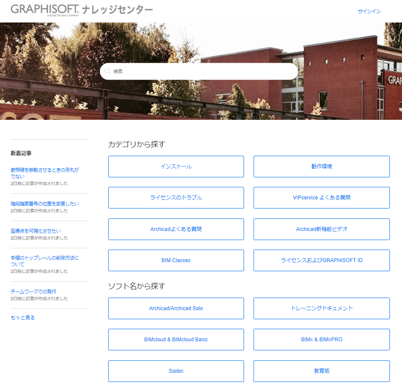The width and height of the screenshot is (402, 388).
Task: Select BIMcloud & BIMcloud Basic section
Action: point(176,340)
